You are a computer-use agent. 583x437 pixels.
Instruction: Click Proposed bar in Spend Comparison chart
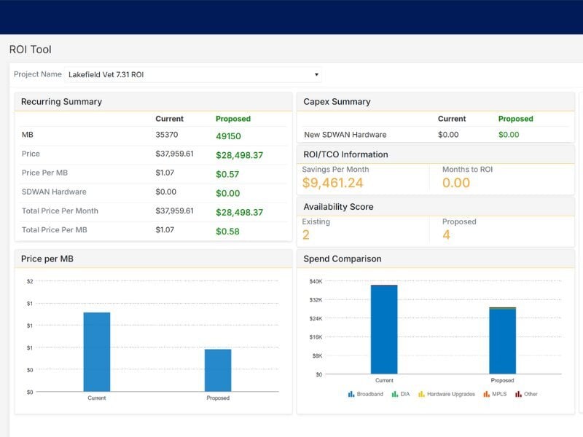502,341
